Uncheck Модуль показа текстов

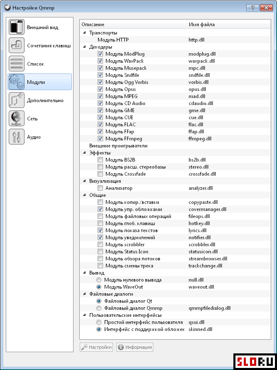[x=100, y=230]
